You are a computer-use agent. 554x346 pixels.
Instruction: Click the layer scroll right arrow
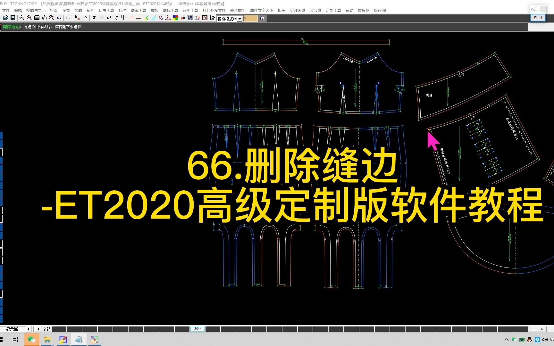pyautogui.click(x=39, y=329)
